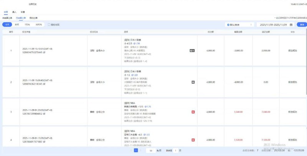Click the jump-to-page input field
Screen dimensions: 307x156
coord(176,151)
